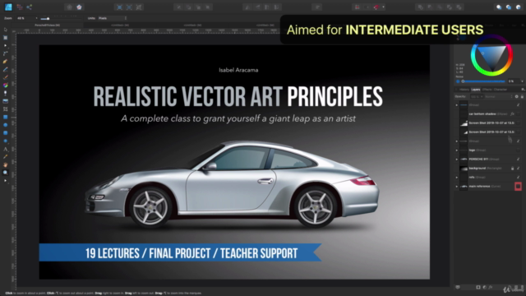The width and height of the screenshot is (526, 296).
Task: Click the lock icon beside the blend mode
Action: coord(522,97)
